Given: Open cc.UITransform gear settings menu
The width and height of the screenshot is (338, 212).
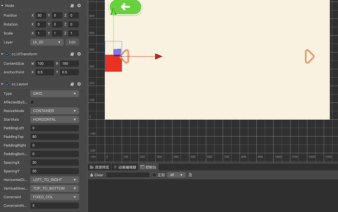Looking at the screenshot, I should [x=79, y=54].
